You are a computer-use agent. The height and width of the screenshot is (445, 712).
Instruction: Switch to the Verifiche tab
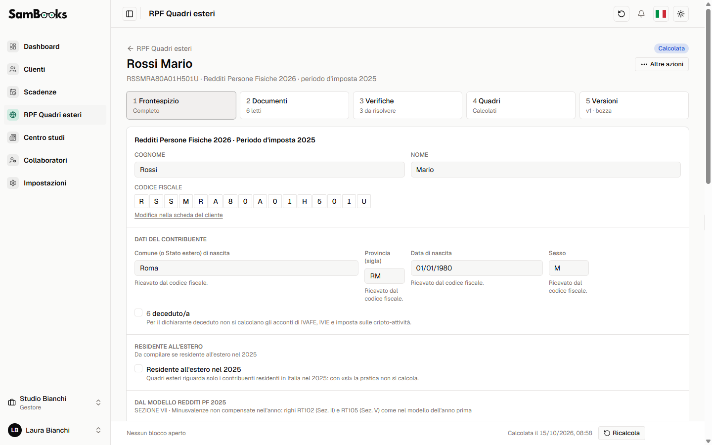(x=407, y=105)
